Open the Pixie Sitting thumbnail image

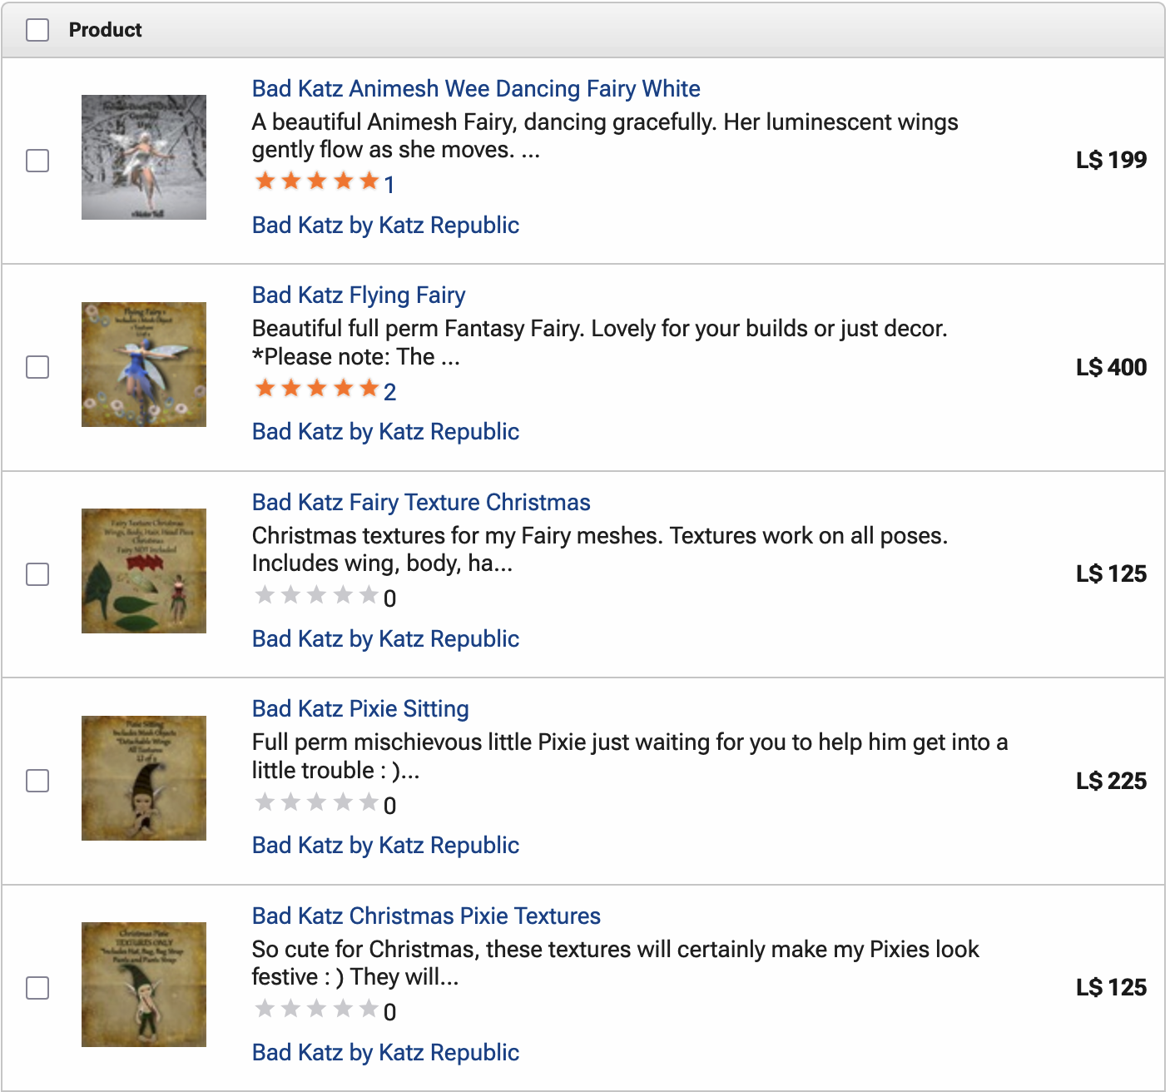tap(144, 778)
